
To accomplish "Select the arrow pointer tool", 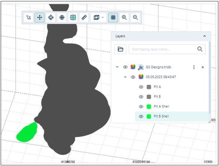I will click(29, 18).
